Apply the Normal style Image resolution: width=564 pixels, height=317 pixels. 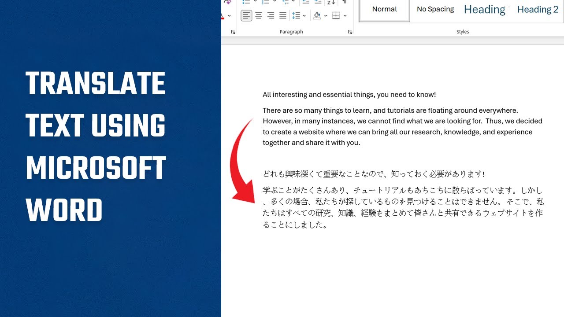click(385, 10)
